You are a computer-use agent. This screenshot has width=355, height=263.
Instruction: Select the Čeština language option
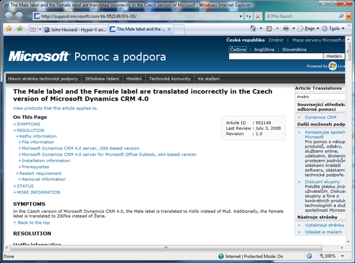click(238, 49)
